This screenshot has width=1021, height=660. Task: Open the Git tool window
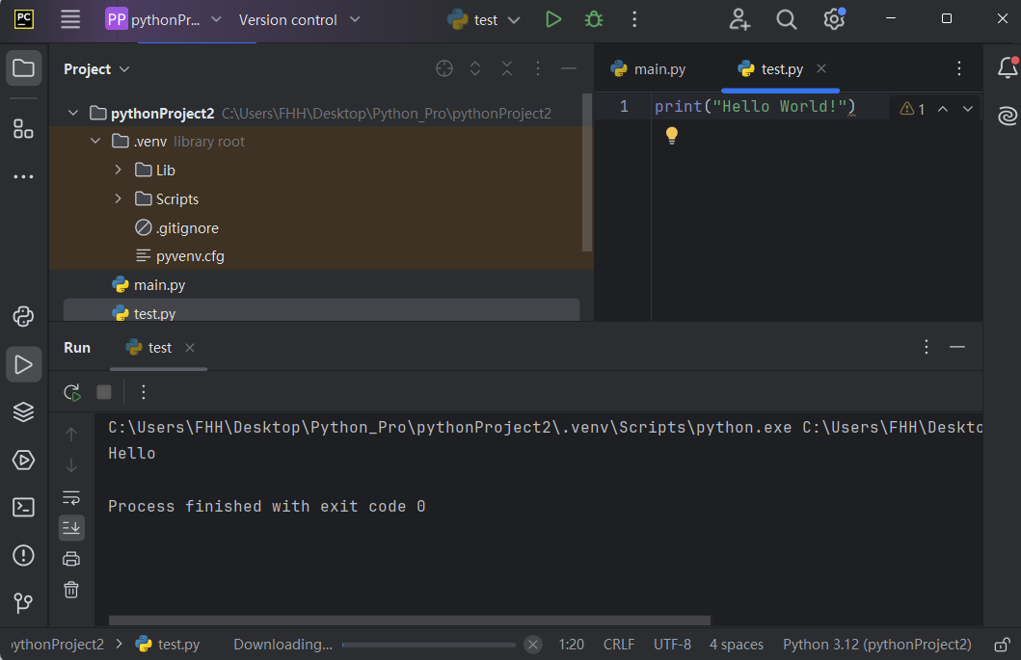23,603
